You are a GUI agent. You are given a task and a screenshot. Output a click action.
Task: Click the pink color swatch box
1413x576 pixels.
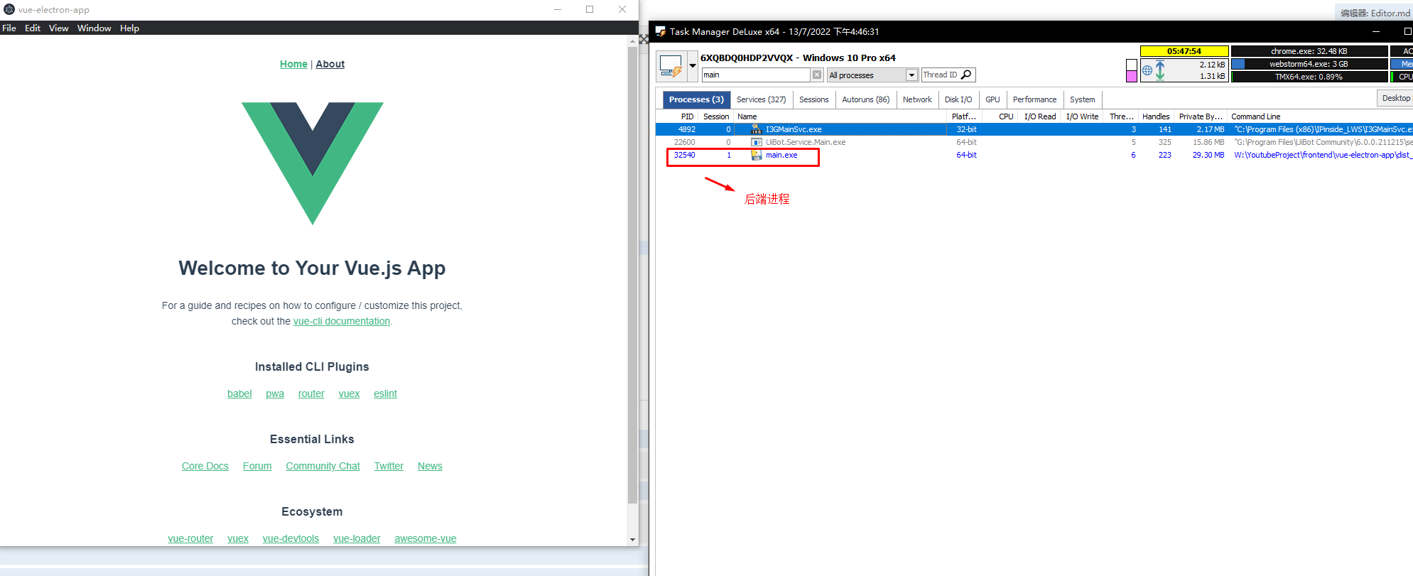tap(1132, 77)
